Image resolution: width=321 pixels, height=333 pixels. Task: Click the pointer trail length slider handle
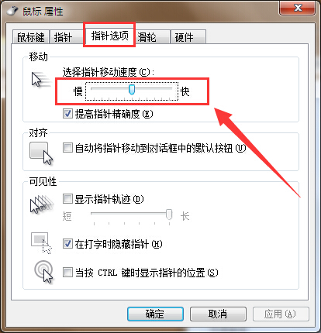tap(169, 215)
